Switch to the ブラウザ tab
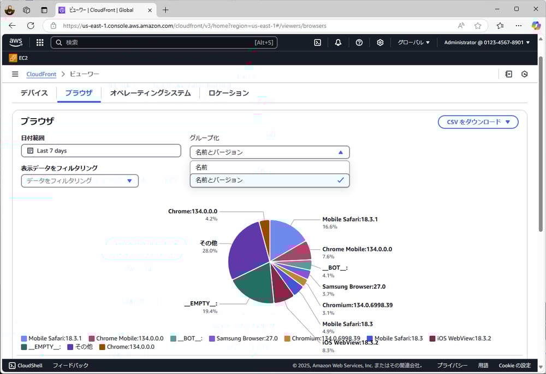 [79, 93]
